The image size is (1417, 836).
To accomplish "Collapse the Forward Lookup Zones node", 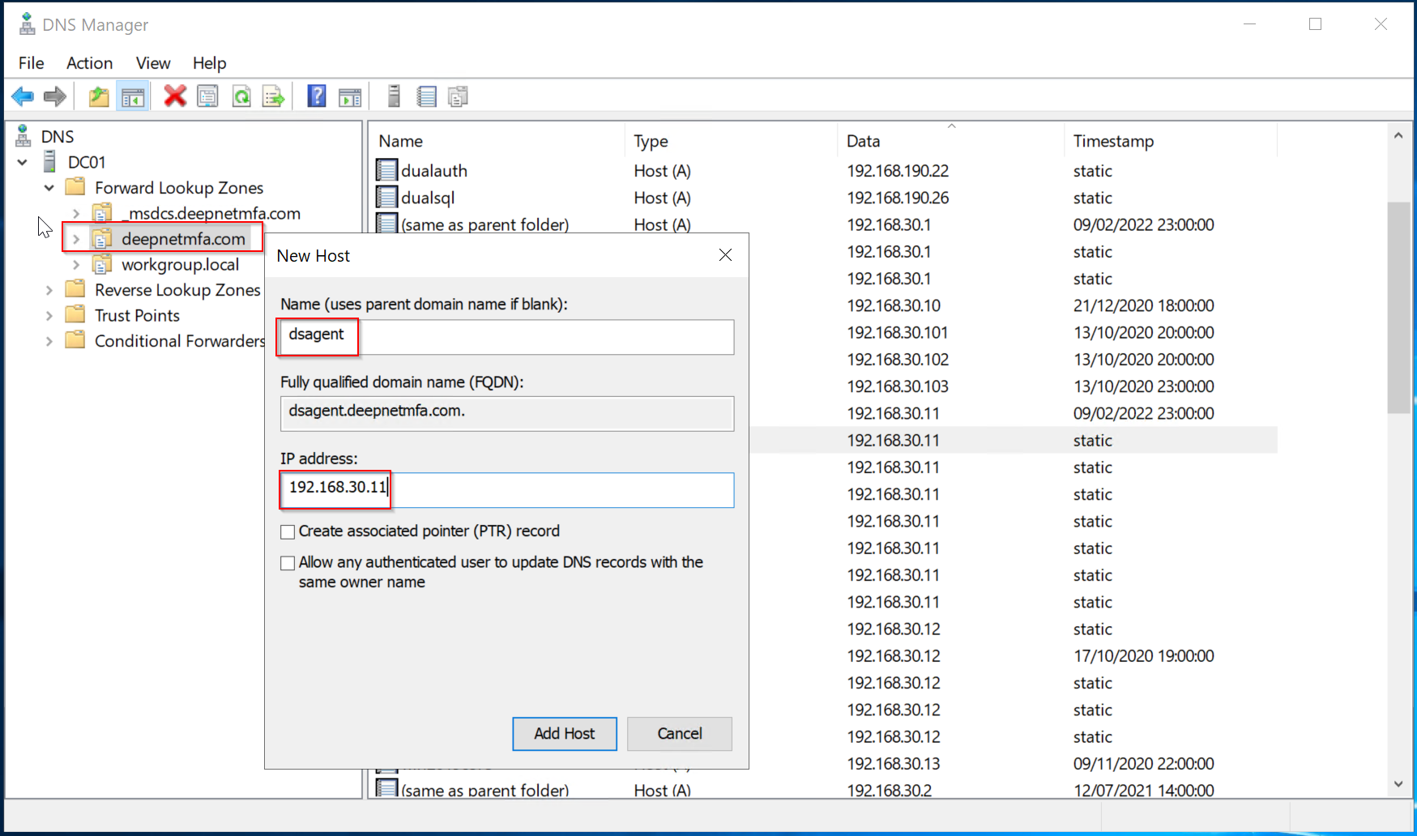I will click(49, 188).
